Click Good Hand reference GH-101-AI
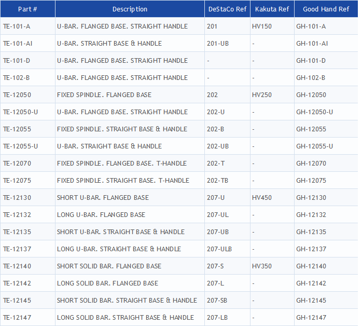Image resolution: width=362 pixels, height=326 pixels. 312,44
